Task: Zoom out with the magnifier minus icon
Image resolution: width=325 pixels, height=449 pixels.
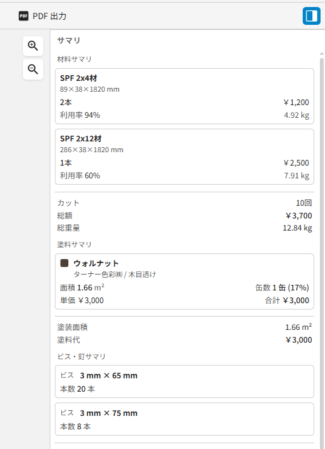Action: pos(33,69)
